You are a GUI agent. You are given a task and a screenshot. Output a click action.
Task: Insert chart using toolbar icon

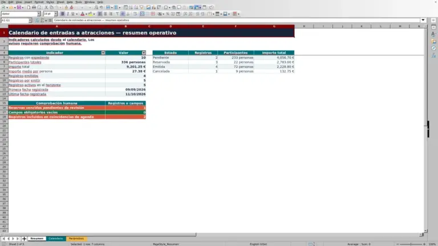tap(153, 7)
